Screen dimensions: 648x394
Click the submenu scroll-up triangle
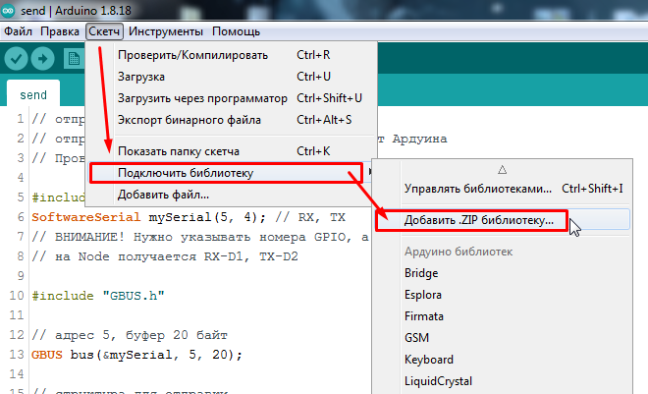click(x=502, y=170)
